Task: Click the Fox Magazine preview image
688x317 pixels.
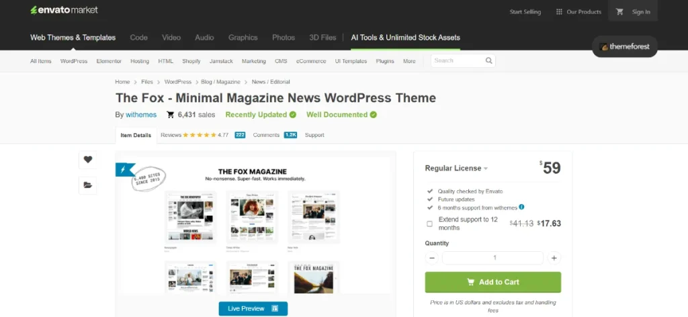Action: tap(253, 226)
